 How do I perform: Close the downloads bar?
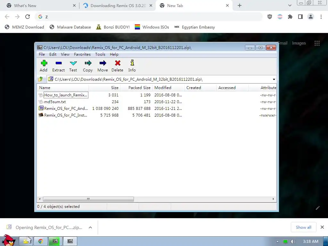pos(322,227)
